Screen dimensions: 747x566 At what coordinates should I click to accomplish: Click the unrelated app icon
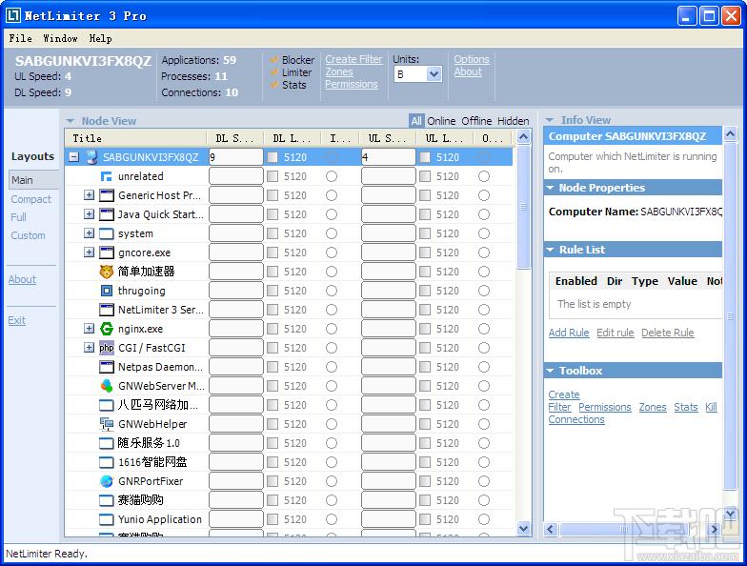[x=107, y=176]
